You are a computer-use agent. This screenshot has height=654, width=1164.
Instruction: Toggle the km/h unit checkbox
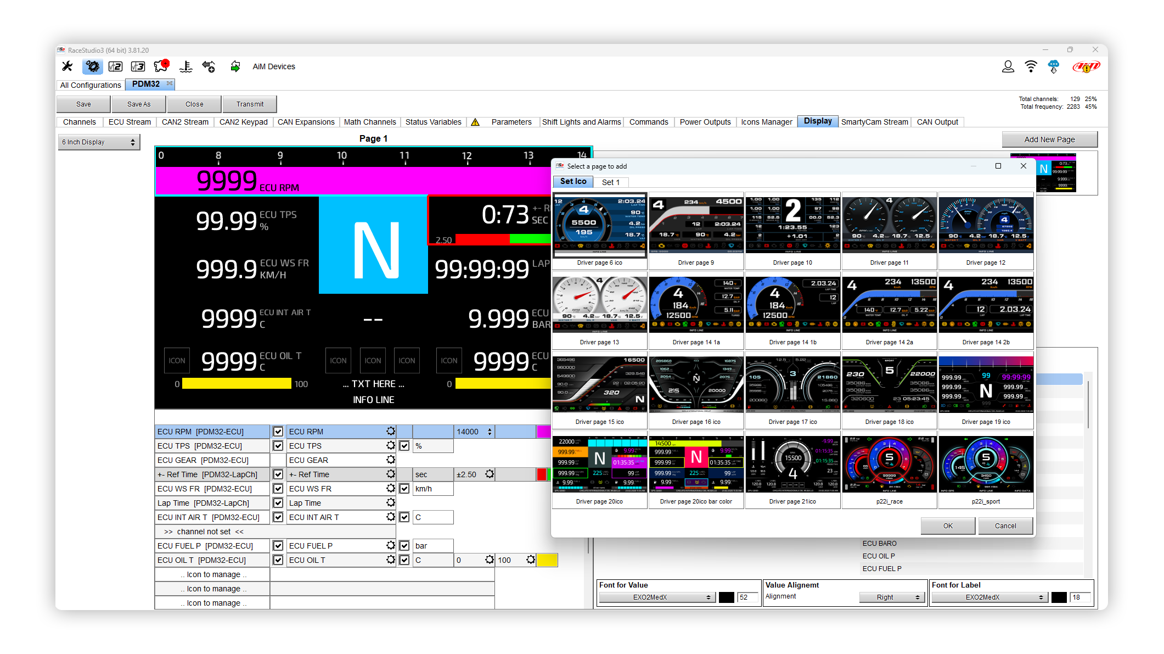404,489
